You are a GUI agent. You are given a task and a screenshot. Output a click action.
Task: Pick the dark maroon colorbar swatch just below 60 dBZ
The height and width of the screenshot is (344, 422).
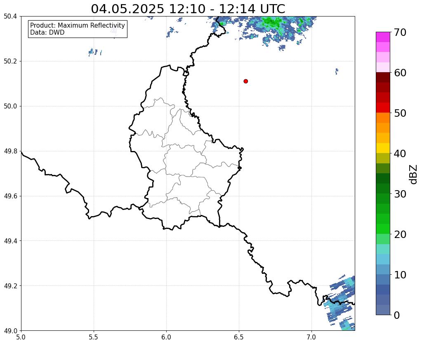pyautogui.click(x=383, y=78)
